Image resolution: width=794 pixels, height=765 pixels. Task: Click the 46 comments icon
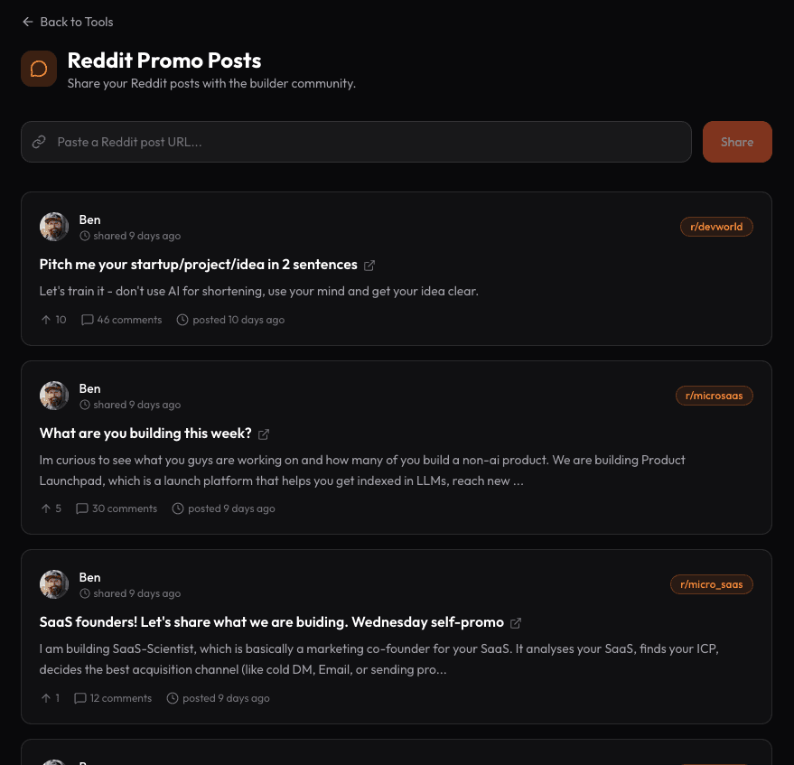coord(88,320)
